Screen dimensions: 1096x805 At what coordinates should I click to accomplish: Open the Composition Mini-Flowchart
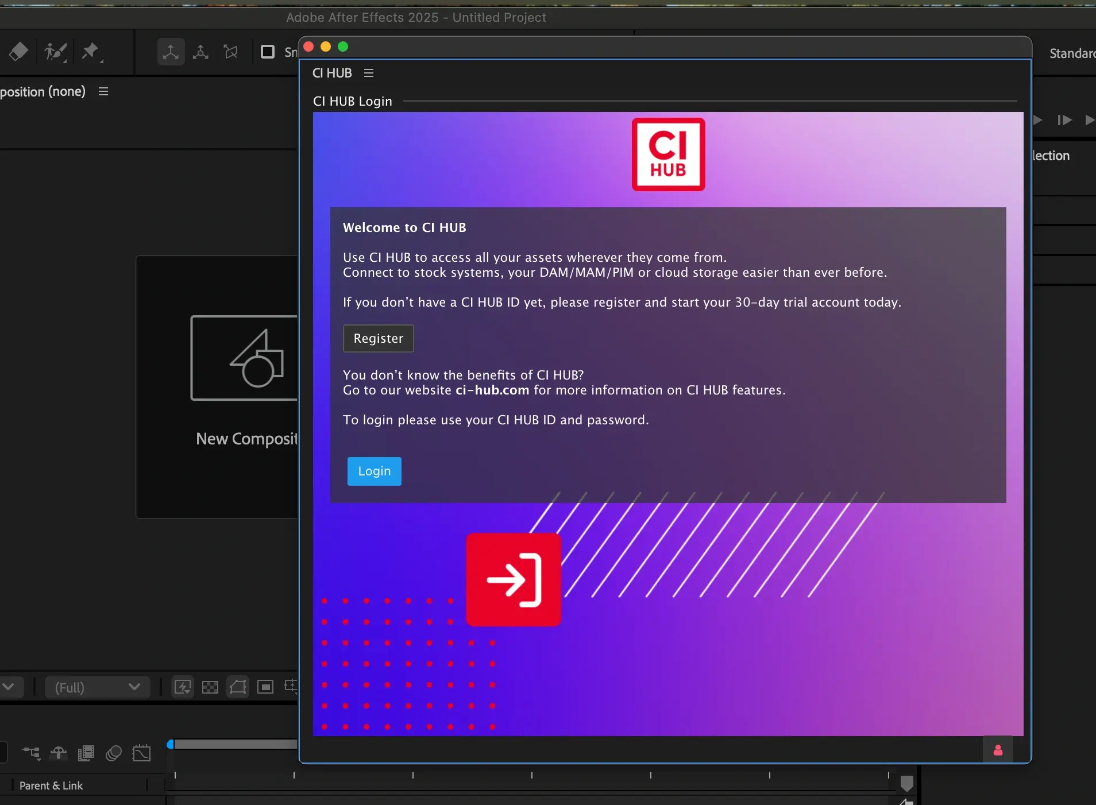[x=32, y=753]
